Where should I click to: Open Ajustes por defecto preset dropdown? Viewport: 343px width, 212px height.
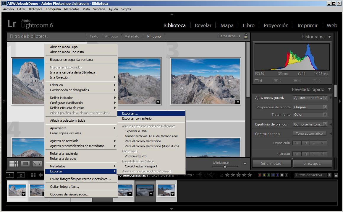310,98
